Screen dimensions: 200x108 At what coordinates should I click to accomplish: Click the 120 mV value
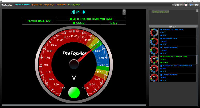[x=164, y=51]
